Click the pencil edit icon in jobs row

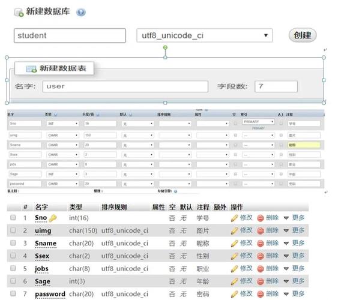point(234,269)
